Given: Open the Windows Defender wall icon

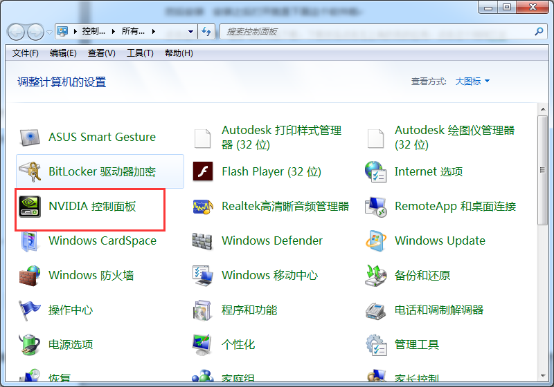Looking at the screenshot, I should click(x=202, y=241).
